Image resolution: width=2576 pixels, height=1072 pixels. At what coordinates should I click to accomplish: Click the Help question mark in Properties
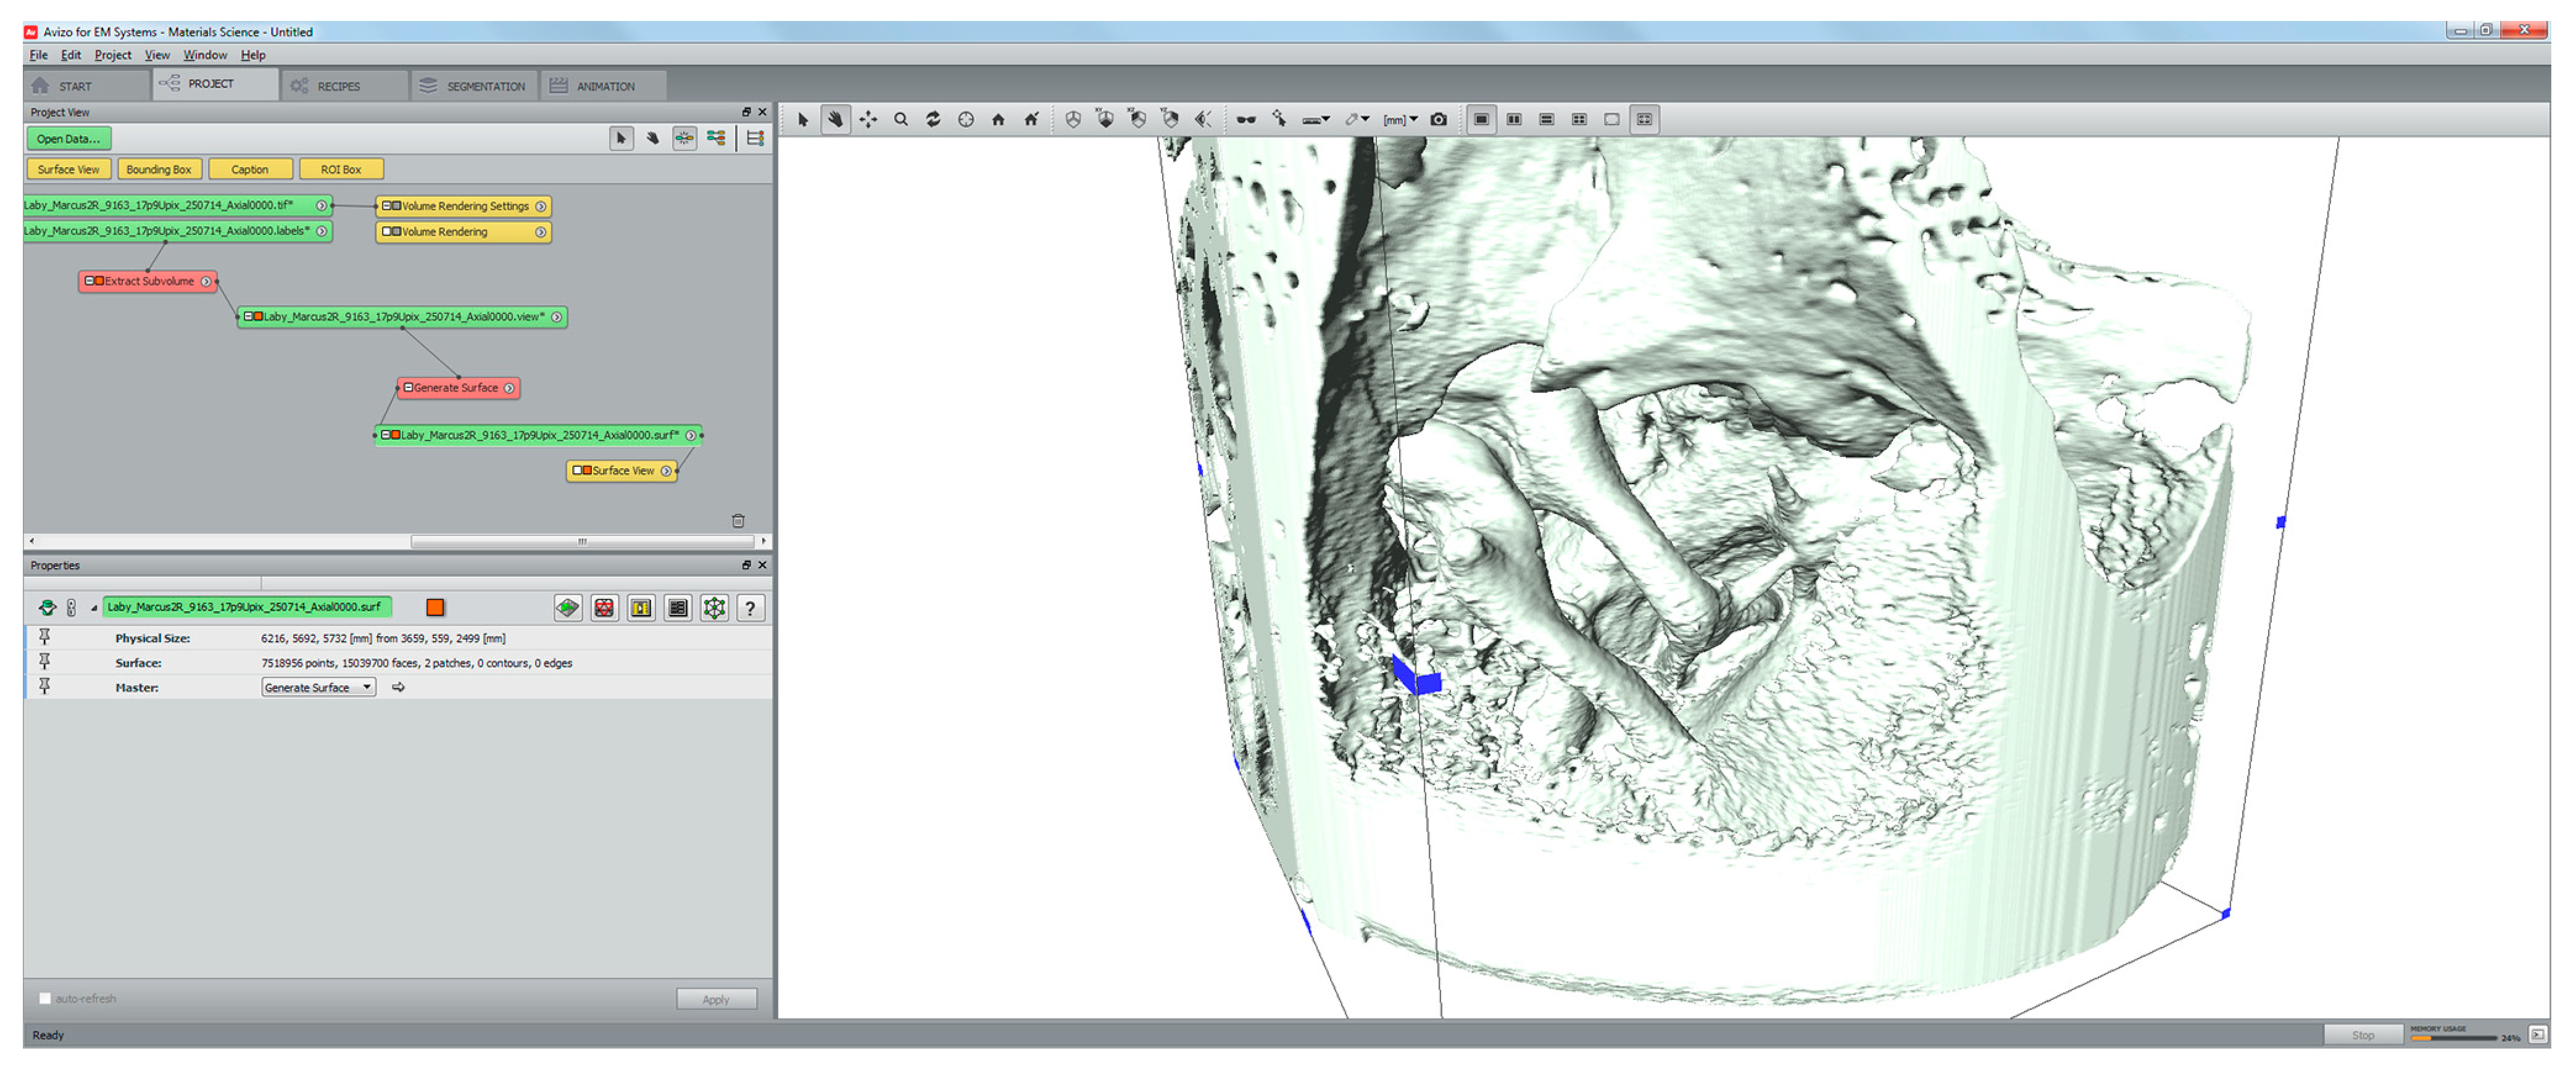pyautogui.click(x=750, y=608)
